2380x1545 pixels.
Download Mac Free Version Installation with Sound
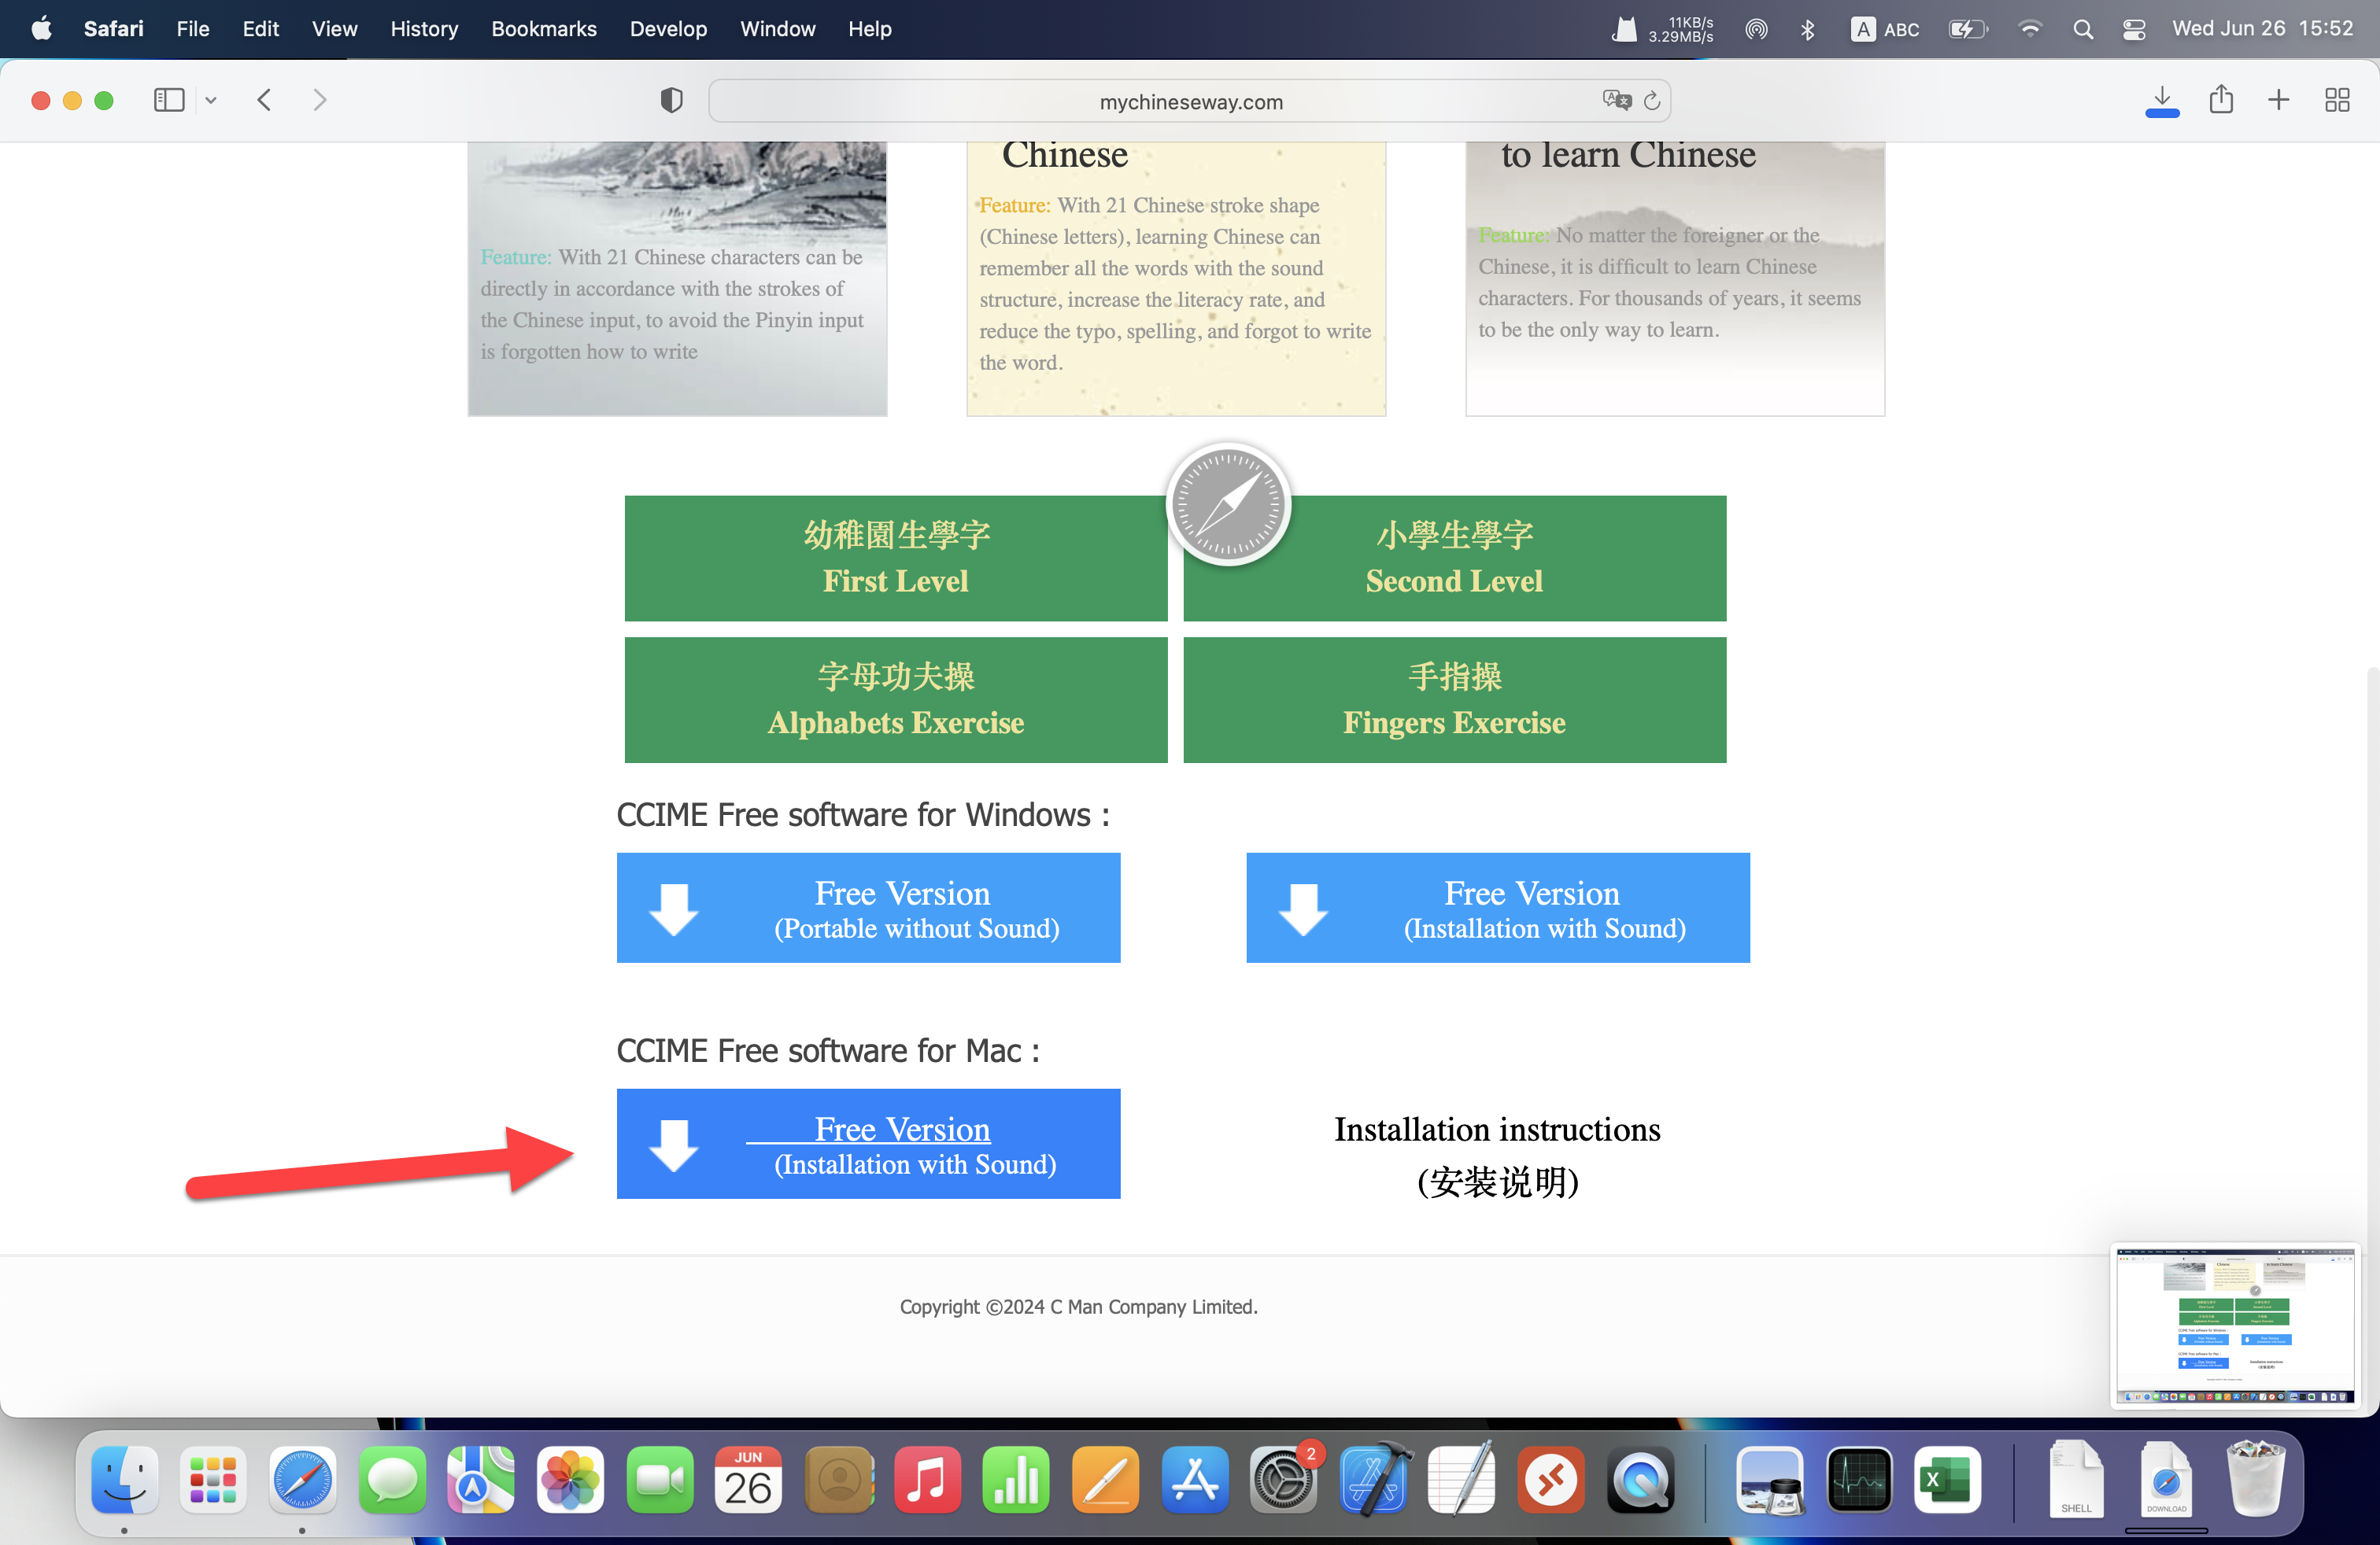[868, 1143]
